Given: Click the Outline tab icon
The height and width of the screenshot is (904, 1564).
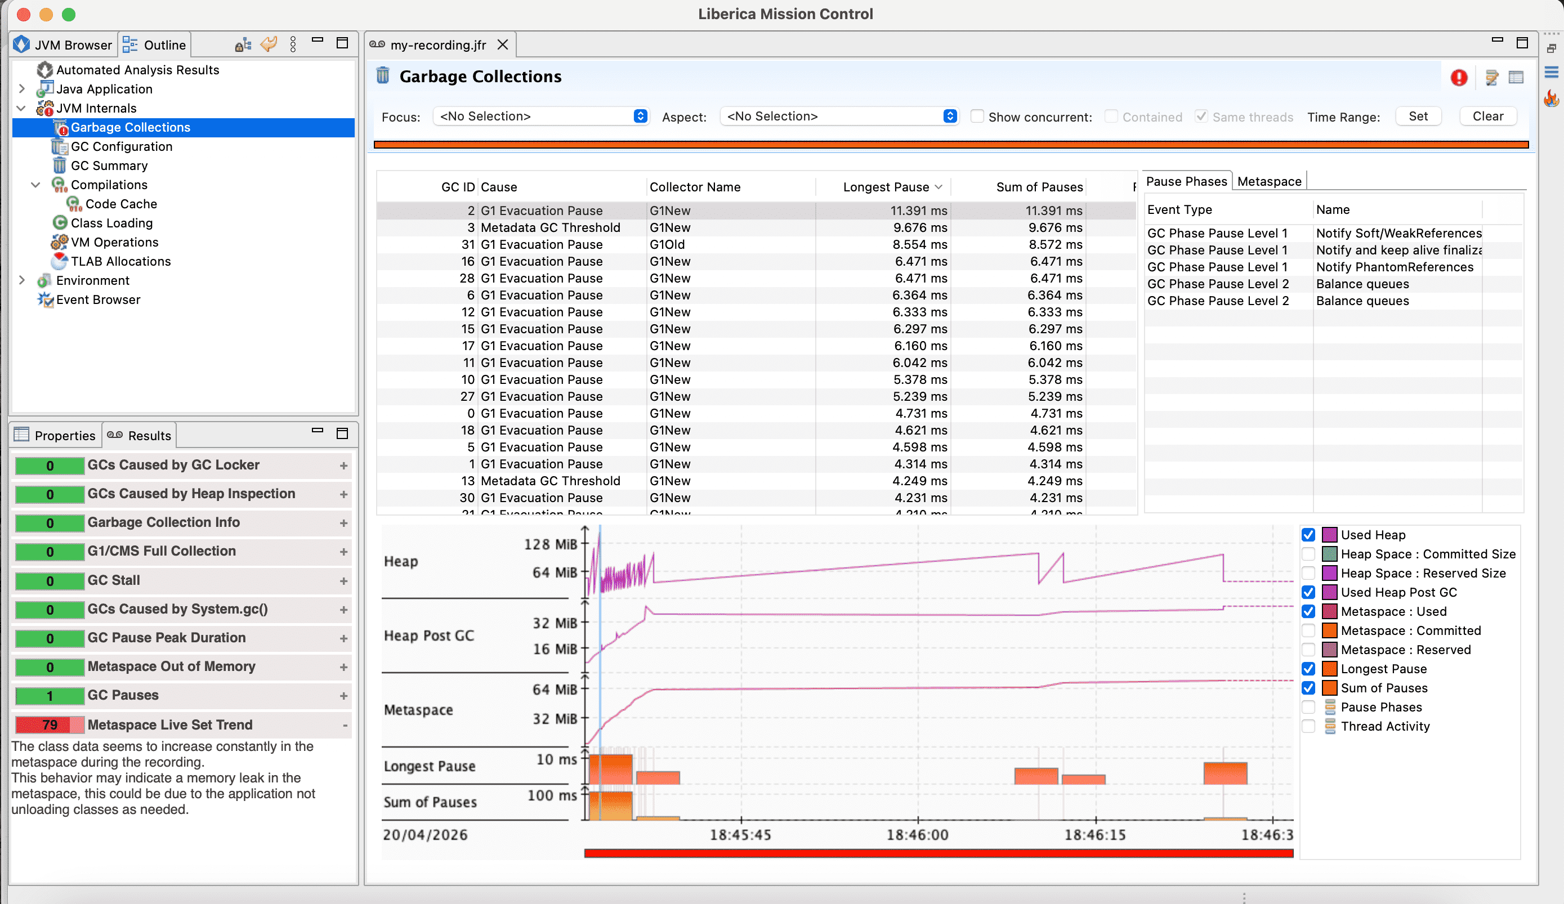Looking at the screenshot, I should coord(129,44).
